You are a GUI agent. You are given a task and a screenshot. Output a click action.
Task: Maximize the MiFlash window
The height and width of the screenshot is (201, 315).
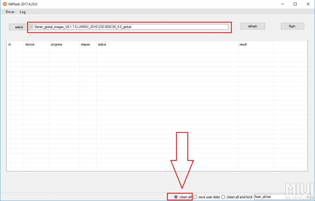[x=295, y=4]
